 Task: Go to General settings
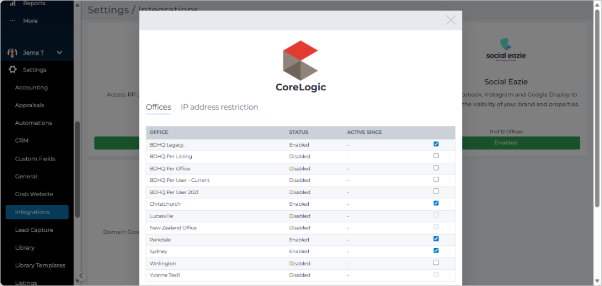[x=26, y=176]
